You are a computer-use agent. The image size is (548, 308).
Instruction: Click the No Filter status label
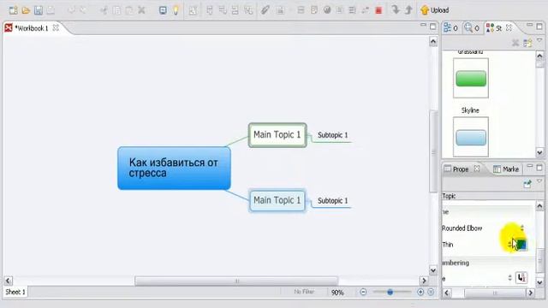(304, 292)
